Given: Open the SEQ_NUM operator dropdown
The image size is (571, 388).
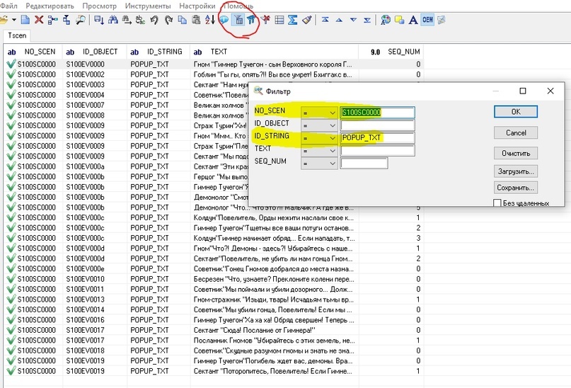Looking at the screenshot, I should tap(332, 163).
